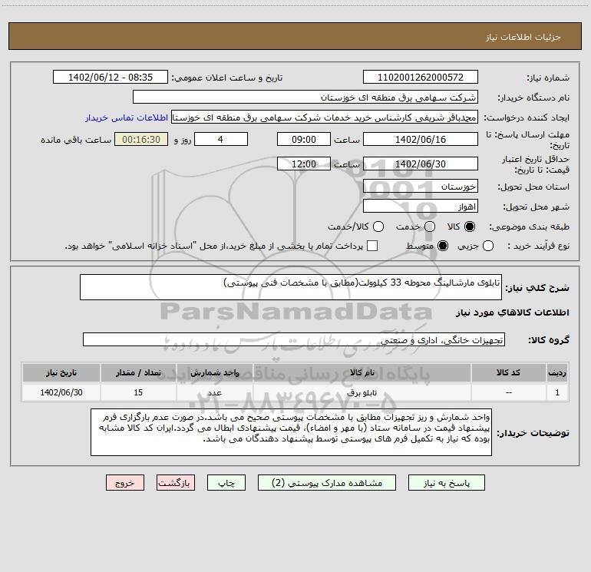Click remaining time 00:16:30 field
Viewport: 591px width, 572px height.
point(141,139)
